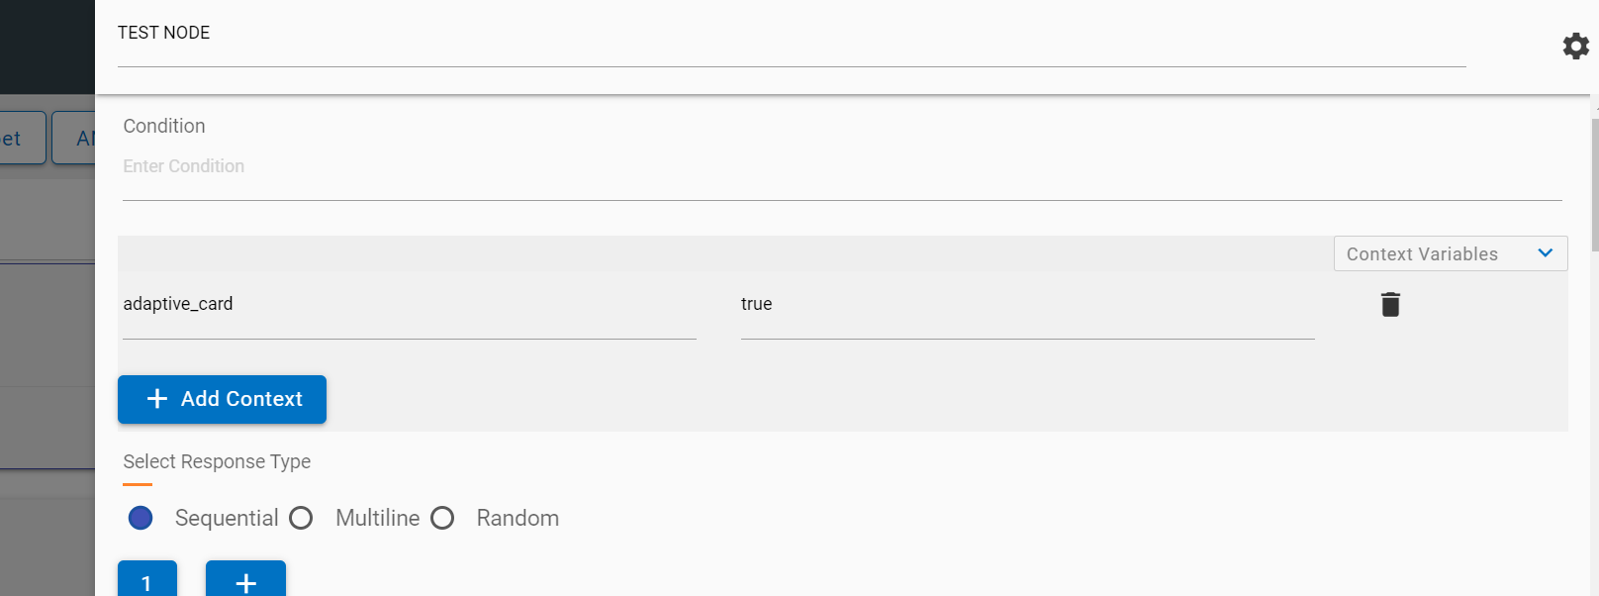Screen dimensions: 1599x596
Task: Click the plus icon to add a response
Action: 245,582
